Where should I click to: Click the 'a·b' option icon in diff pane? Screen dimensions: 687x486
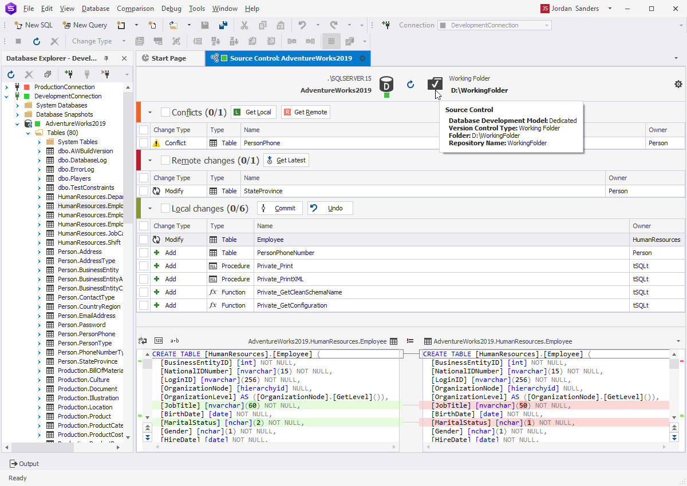pyautogui.click(x=175, y=341)
